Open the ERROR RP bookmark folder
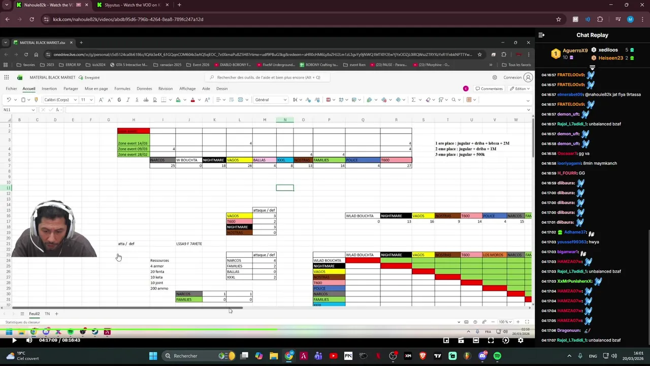This screenshot has width=650, height=366. [x=70, y=65]
